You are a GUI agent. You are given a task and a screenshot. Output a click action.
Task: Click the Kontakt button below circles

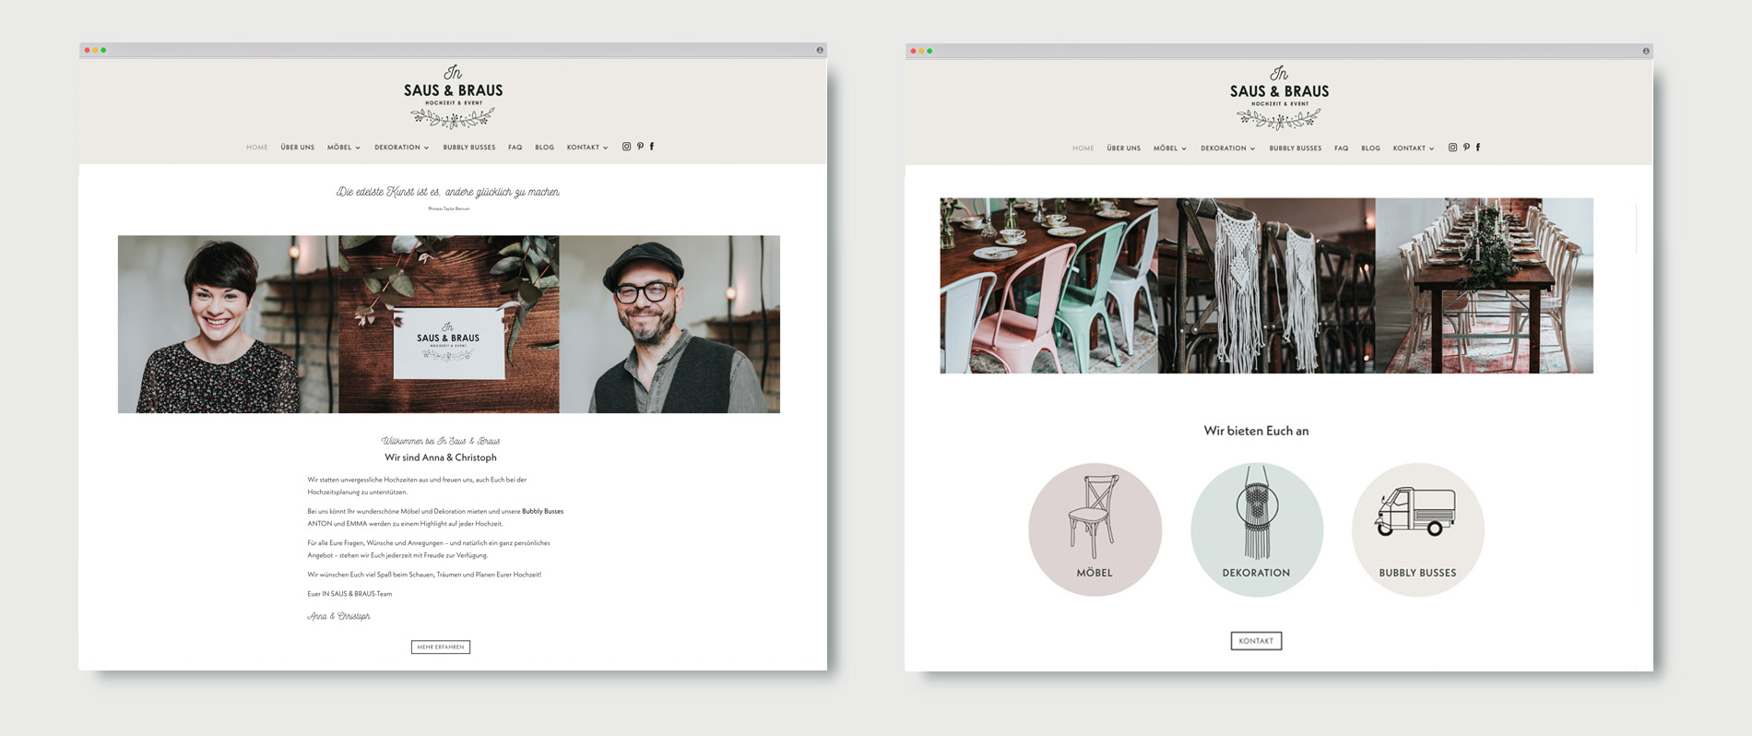coord(1256,641)
